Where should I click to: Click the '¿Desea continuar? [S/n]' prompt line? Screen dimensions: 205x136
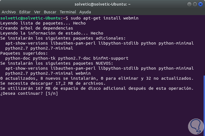pos(29,93)
